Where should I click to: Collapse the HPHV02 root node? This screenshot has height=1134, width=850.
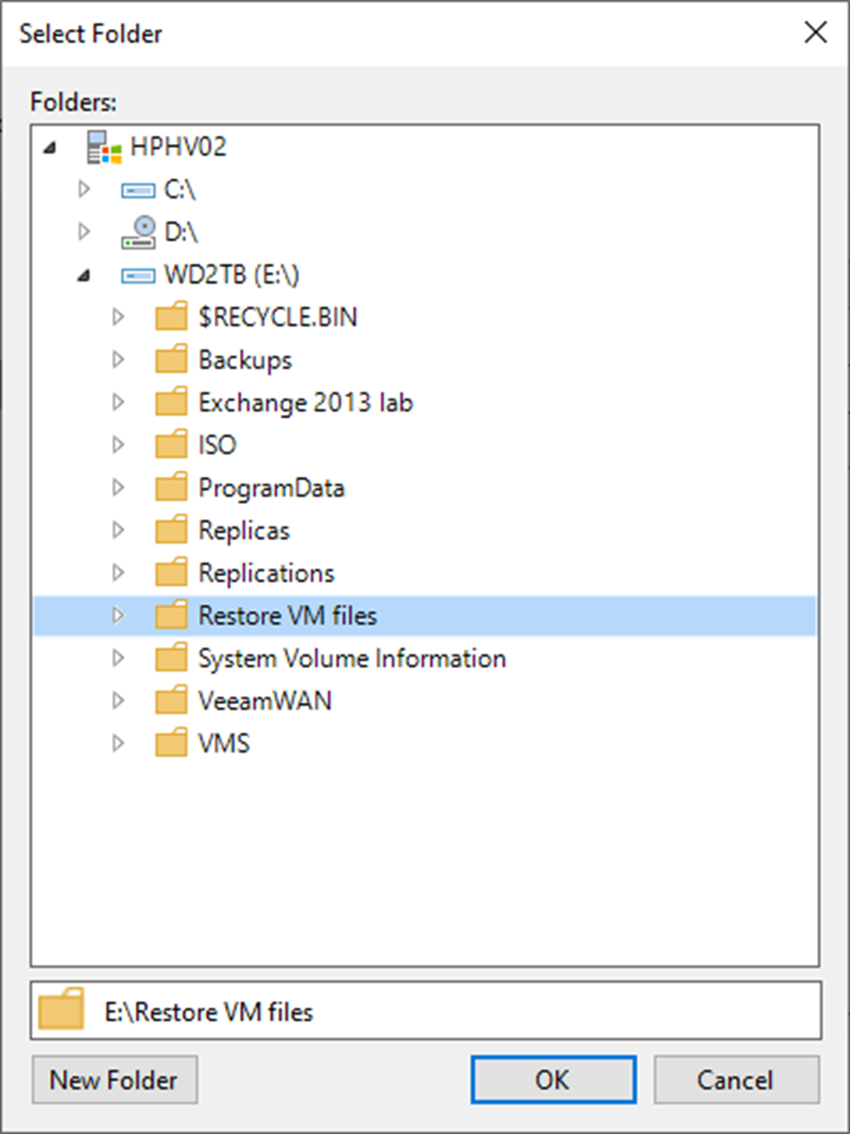[x=50, y=147]
